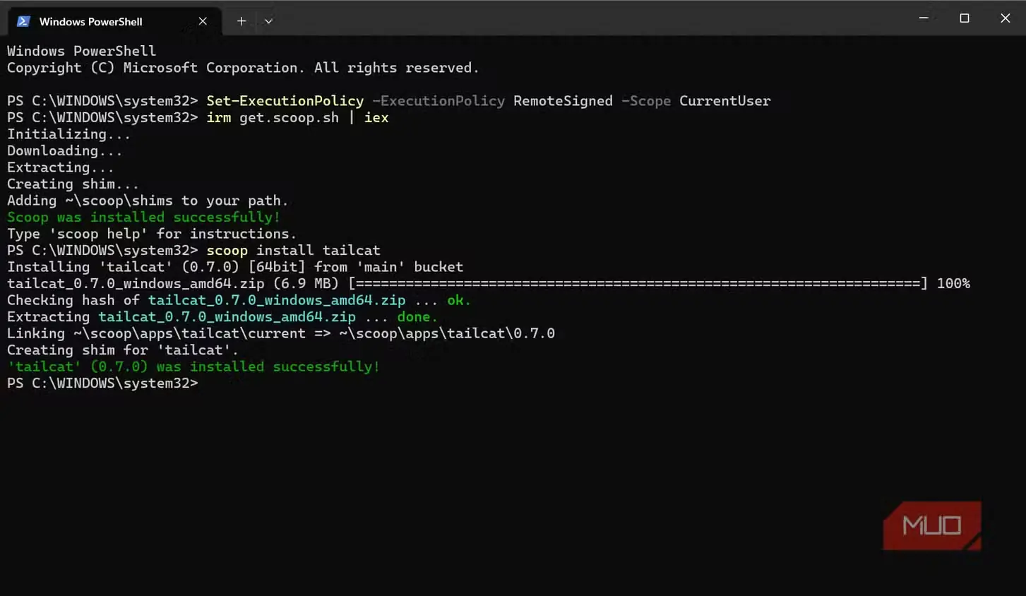Click "'tailcat' (0.7.0) was installed successfully!" message

pyautogui.click(x=193, y=366)
